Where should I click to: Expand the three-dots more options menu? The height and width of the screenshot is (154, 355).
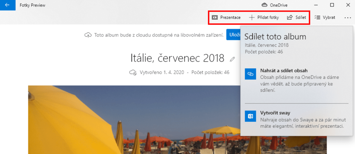[x=348, y=18]
